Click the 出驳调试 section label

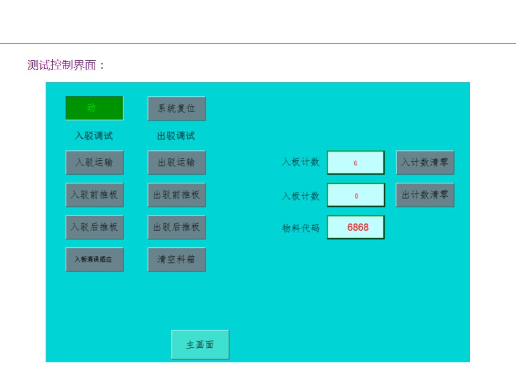176,136
